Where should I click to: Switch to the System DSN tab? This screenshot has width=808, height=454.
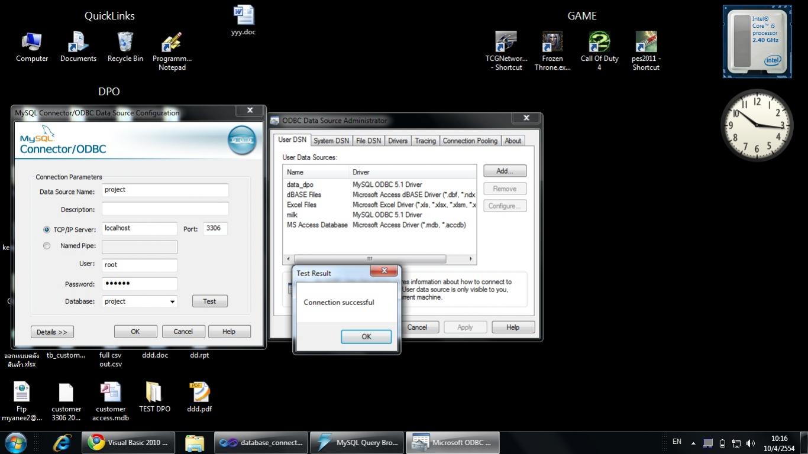point(331,141)
